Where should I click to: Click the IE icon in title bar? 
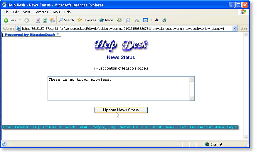coord(4,5)
